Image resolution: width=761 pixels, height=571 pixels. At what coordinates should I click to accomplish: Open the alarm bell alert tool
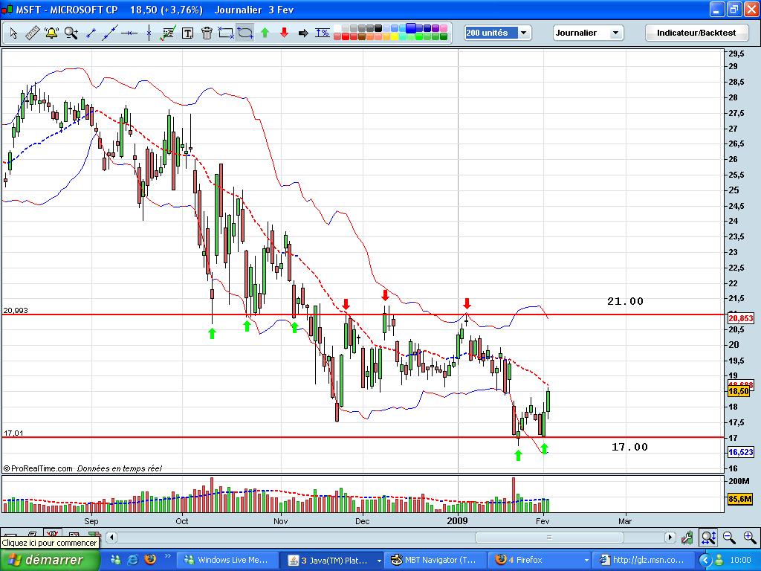pos(51,33)
